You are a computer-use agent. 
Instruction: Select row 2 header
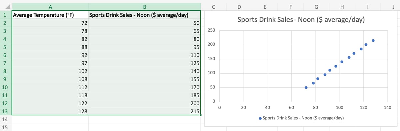[x=6, y=23]
